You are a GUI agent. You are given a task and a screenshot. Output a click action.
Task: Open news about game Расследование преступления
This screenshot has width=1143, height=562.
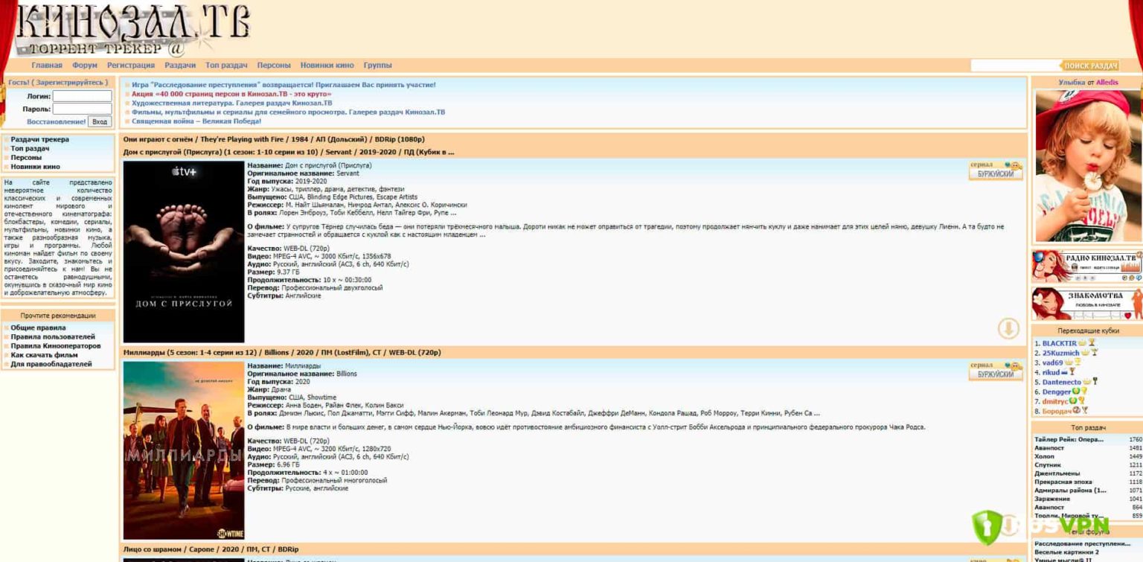pyautogui.click(x=284, y=85)
